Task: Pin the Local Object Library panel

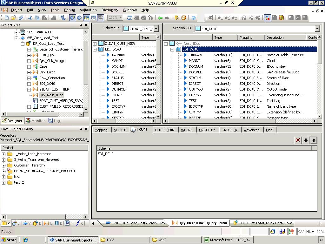Action: [81, 129]
